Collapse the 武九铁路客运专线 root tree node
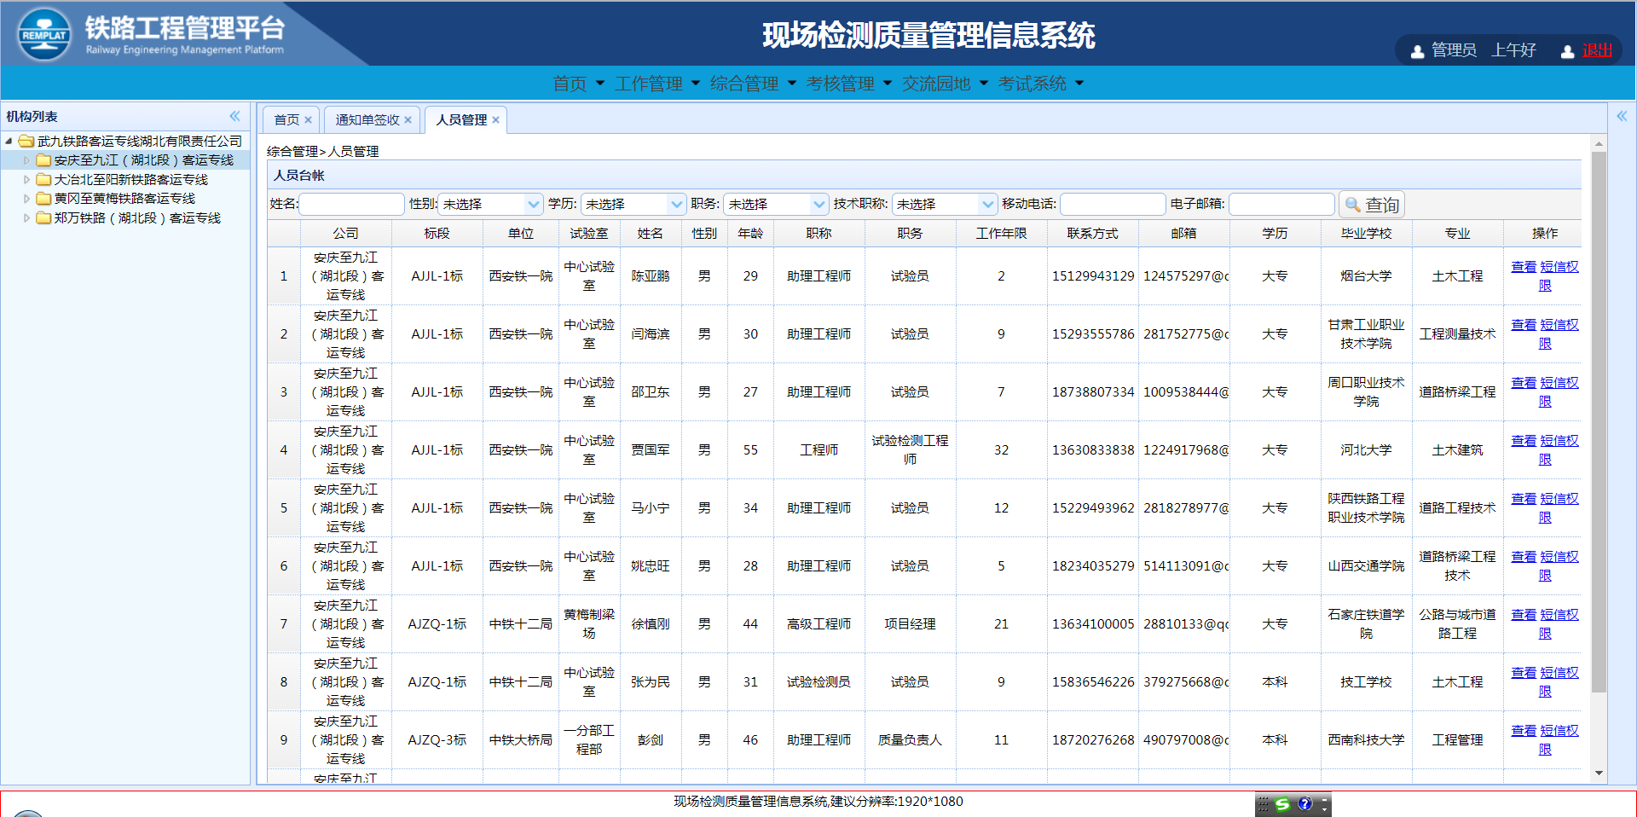Viewport: 1637px width, 817px height. tap(9, 141)
